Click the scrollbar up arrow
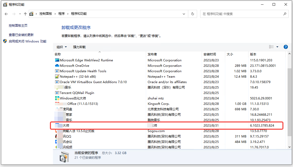The width and height of the screenshot is (293, 167). (x=289, y=54)
